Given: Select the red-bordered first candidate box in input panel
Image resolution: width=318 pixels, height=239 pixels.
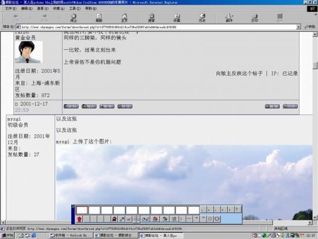Looking at the screenshot, I should tap(82, 210).
